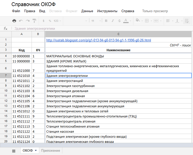Image resolution: width=193 pixels, height=155 pixels.
Task: Select column A header
Action: (22, 34)
